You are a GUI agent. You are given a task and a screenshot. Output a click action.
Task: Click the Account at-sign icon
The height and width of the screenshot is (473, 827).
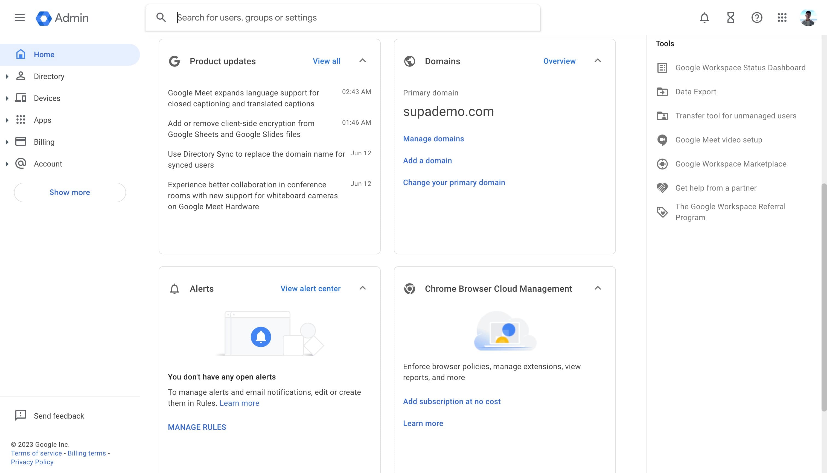pyautogui.click(x=21, y=163)
